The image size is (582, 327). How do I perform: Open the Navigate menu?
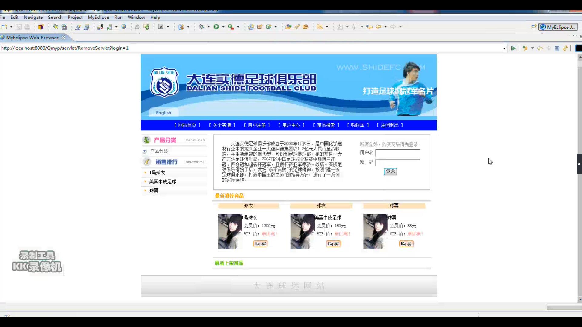click(33, 17)
